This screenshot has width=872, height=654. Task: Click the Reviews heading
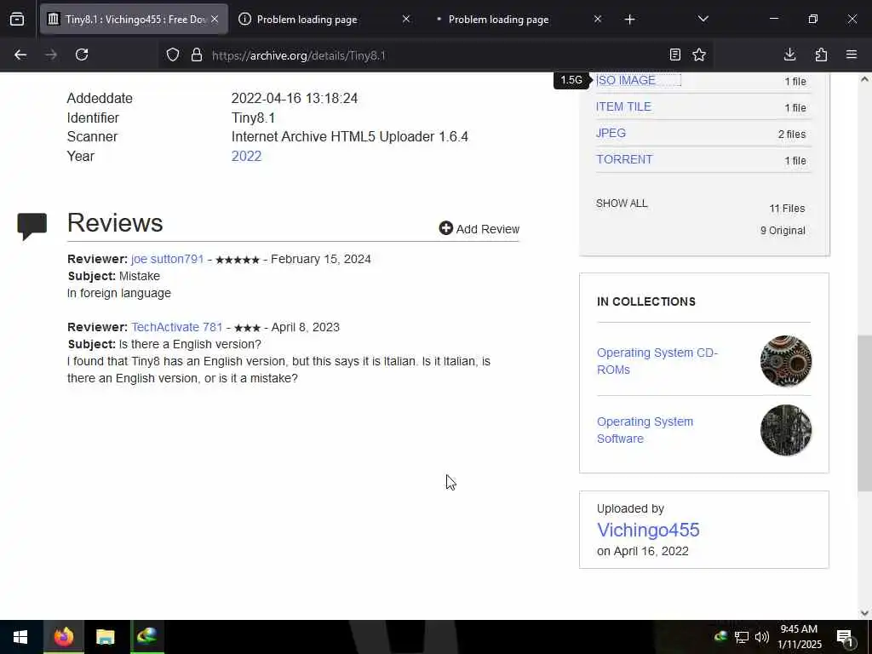[x=115, y=222]
